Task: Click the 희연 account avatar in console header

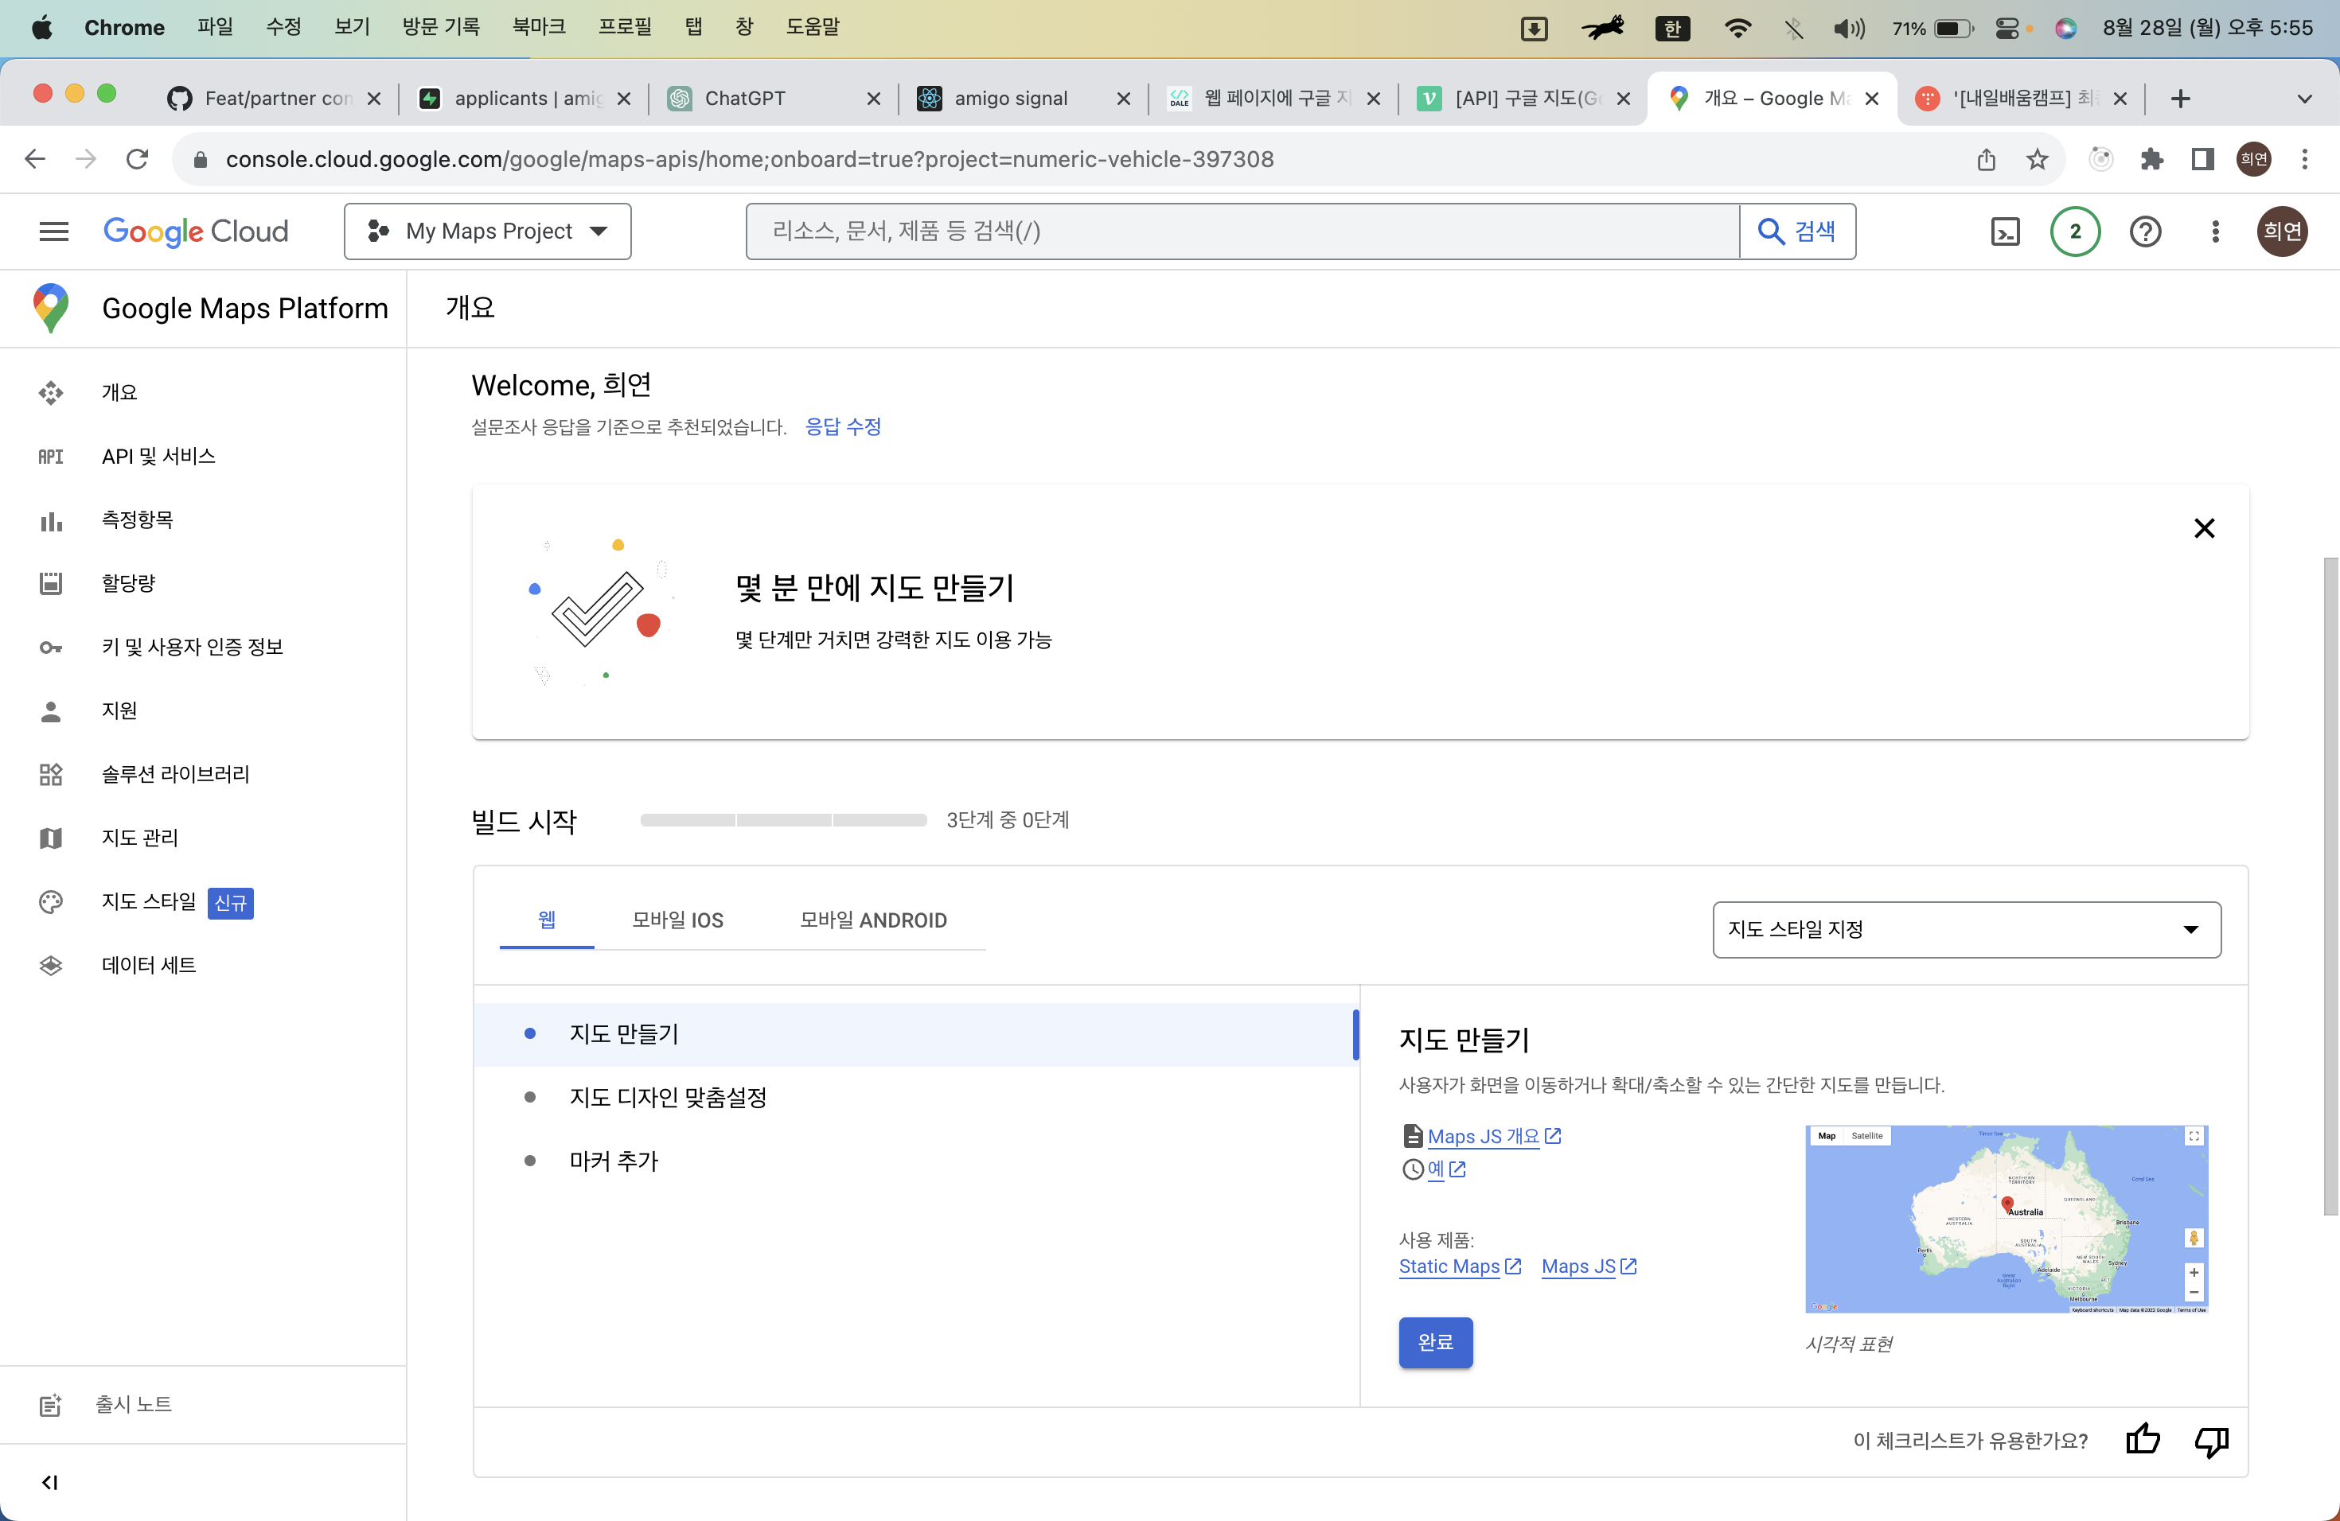Action: click(2282, 231)
